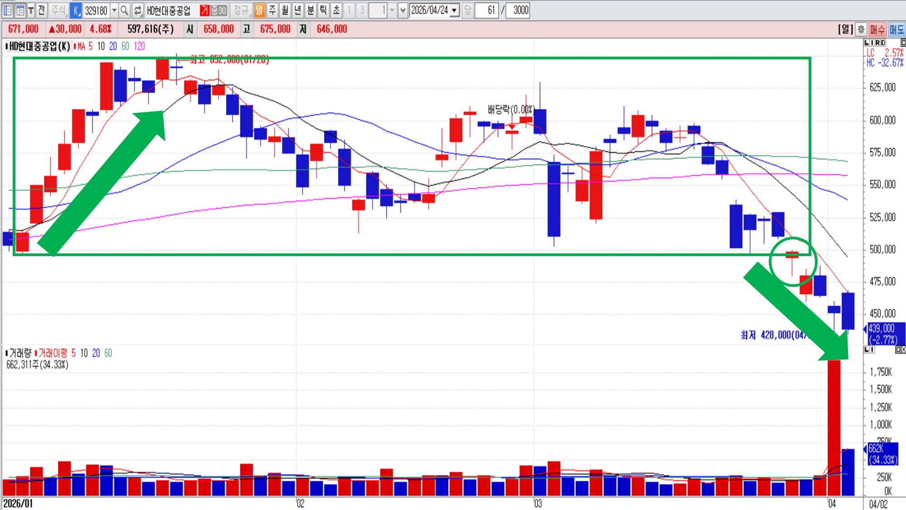Click the MA 120 magenta legend label

[x=140, y=46]
